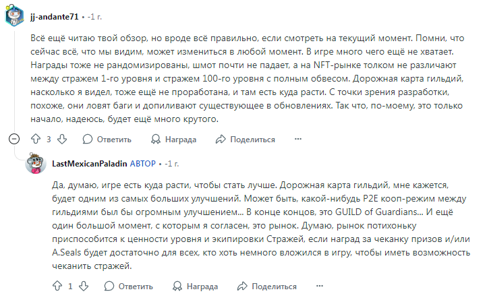Downvote the jj-andante71 comment

pos(61,139)
